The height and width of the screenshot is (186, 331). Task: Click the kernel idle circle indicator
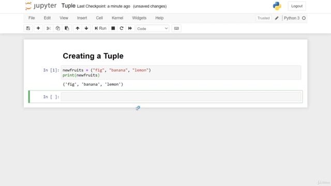pos(304,18)
